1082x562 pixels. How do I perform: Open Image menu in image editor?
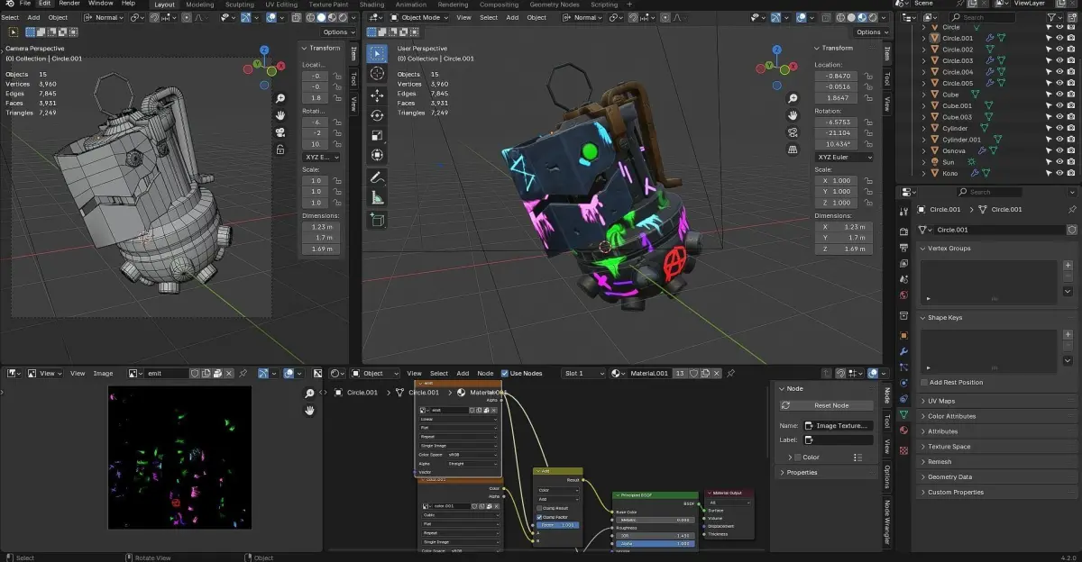[104, 373]
